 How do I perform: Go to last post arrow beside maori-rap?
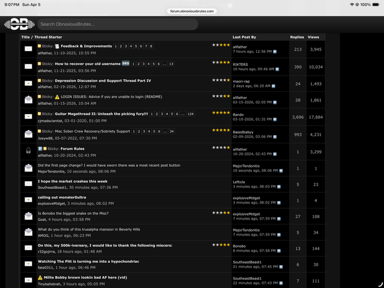click(x=274, y=86)
